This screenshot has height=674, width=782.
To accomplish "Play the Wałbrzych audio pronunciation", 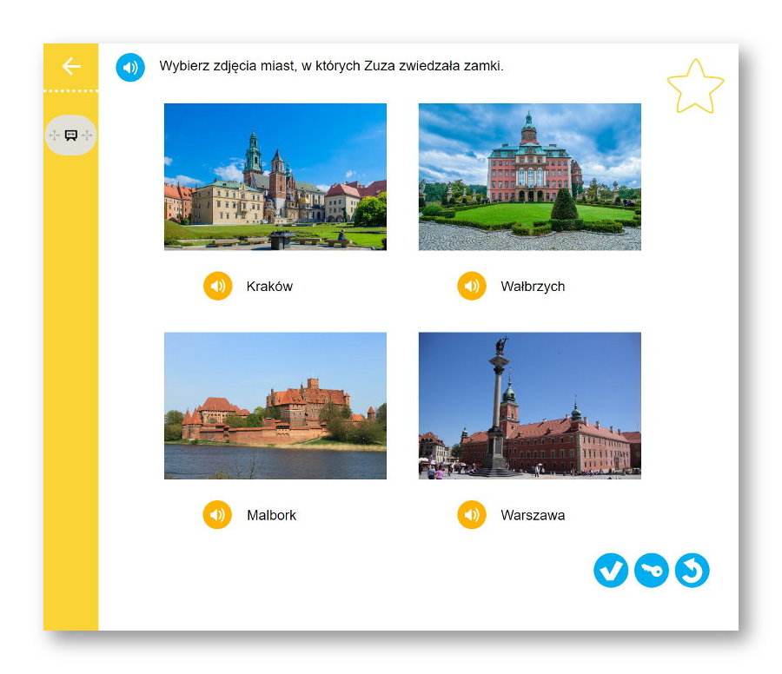I will tap(472, 286).
